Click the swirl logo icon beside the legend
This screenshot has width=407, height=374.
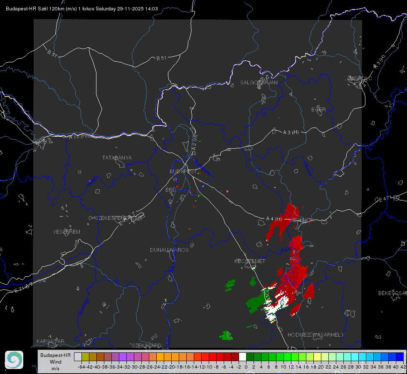pyautogui.click(x=14, y=360)
